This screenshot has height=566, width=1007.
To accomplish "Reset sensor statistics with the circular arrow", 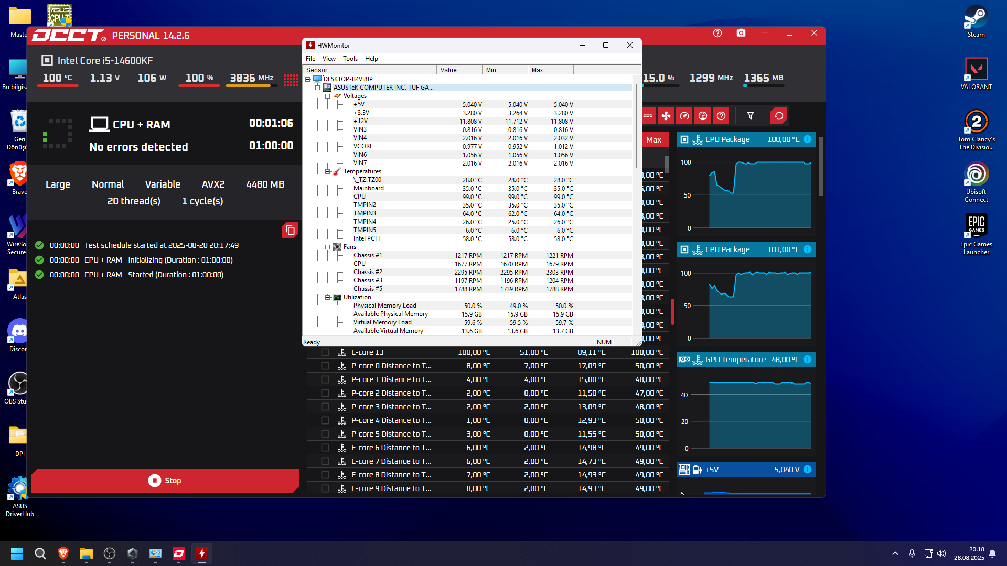I will click(779, 116).
